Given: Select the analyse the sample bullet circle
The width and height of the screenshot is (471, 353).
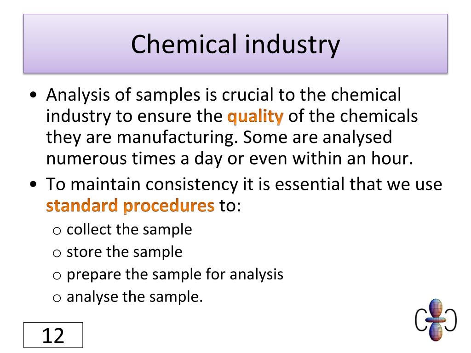Looking at the screenshot, I should coord(57,298).
